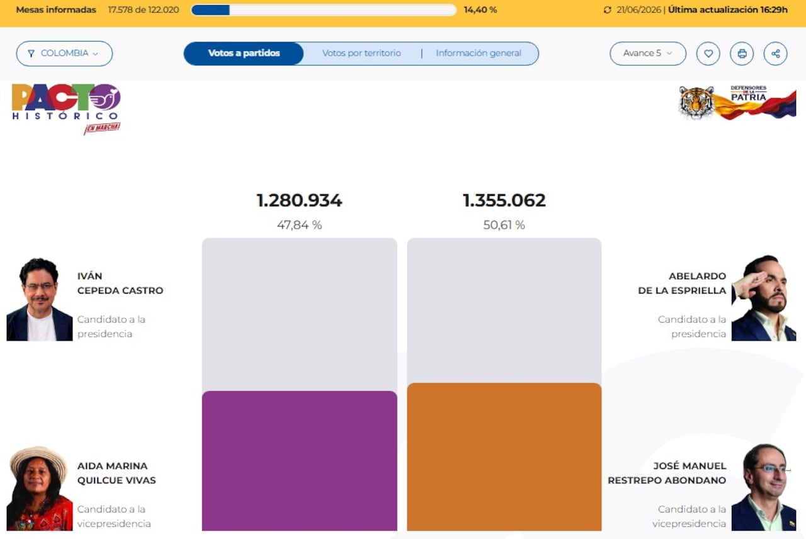Open the COLOMBIA territory dropdown
The image size is (806, 539).
64,54
